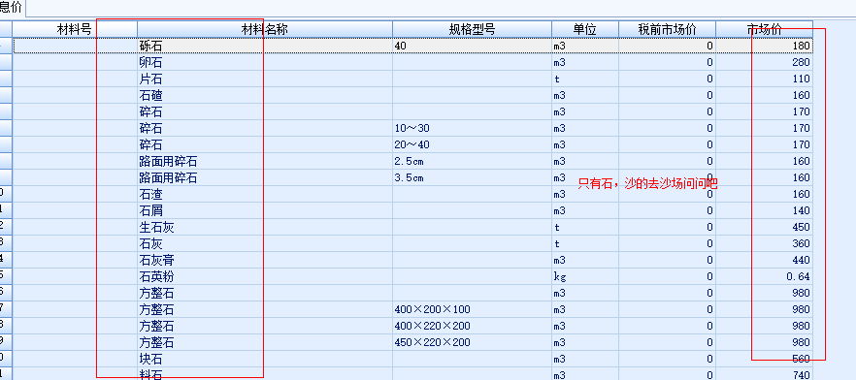
Task: Click the 450 market price cell
Action: [764, 228]
